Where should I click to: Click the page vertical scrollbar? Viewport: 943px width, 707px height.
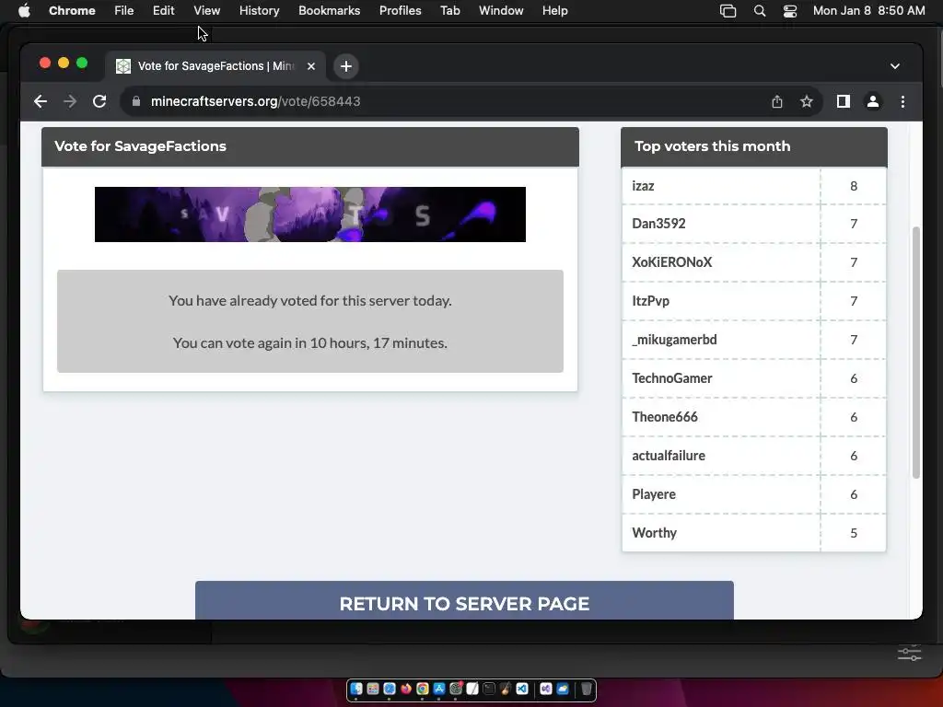pyautogui.click(x=916, y=353)
